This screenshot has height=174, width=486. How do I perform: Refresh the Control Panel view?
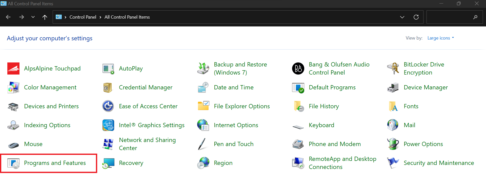click(416, 17)
